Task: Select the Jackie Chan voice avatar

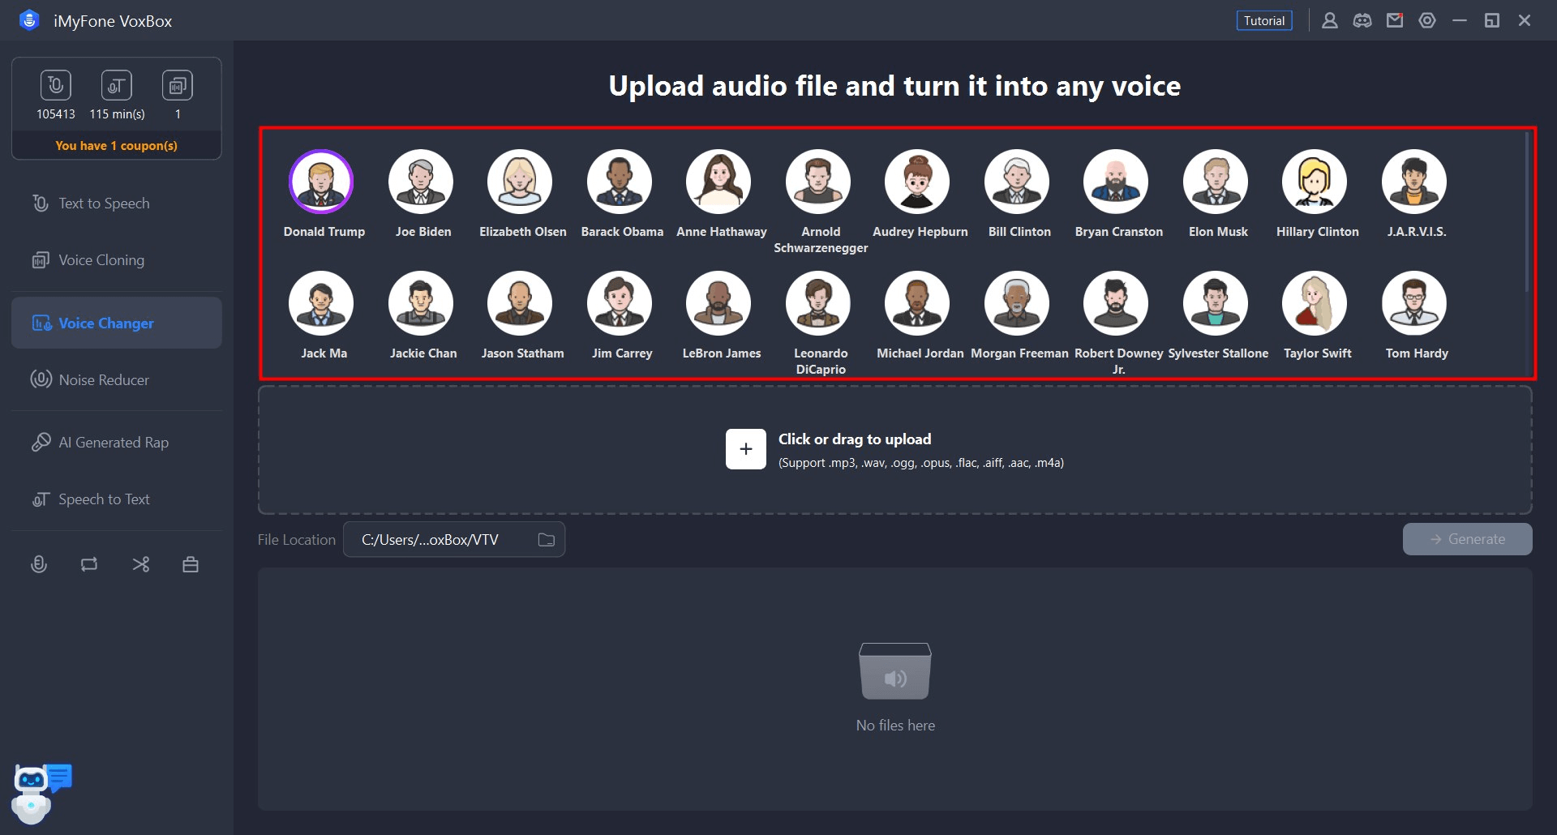Action: point(421,303)
